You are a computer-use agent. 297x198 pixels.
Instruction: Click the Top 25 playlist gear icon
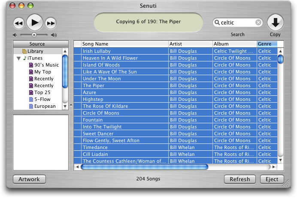coord(31,93)
